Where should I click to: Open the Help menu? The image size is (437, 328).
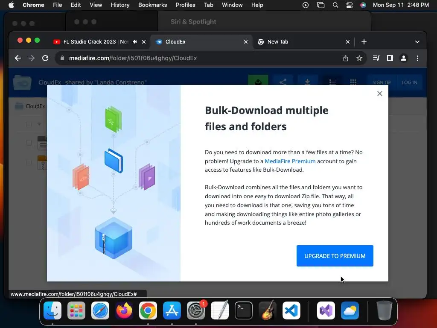257,5
